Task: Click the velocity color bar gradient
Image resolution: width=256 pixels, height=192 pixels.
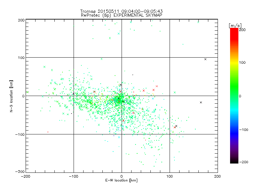Action: tap(234, 96)
